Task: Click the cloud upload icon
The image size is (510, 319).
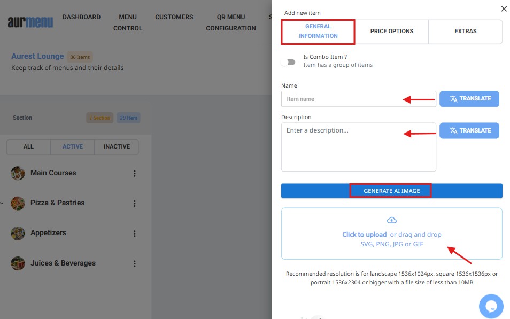Action: click(391, 220)
